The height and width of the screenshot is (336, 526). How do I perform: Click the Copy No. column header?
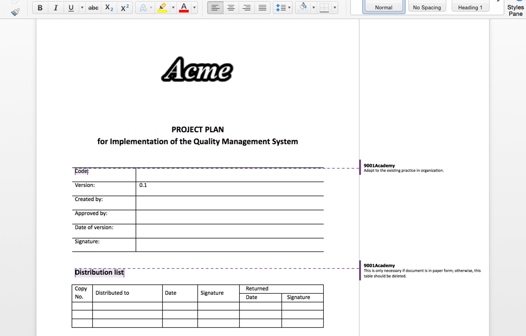(x=82, y=293)
